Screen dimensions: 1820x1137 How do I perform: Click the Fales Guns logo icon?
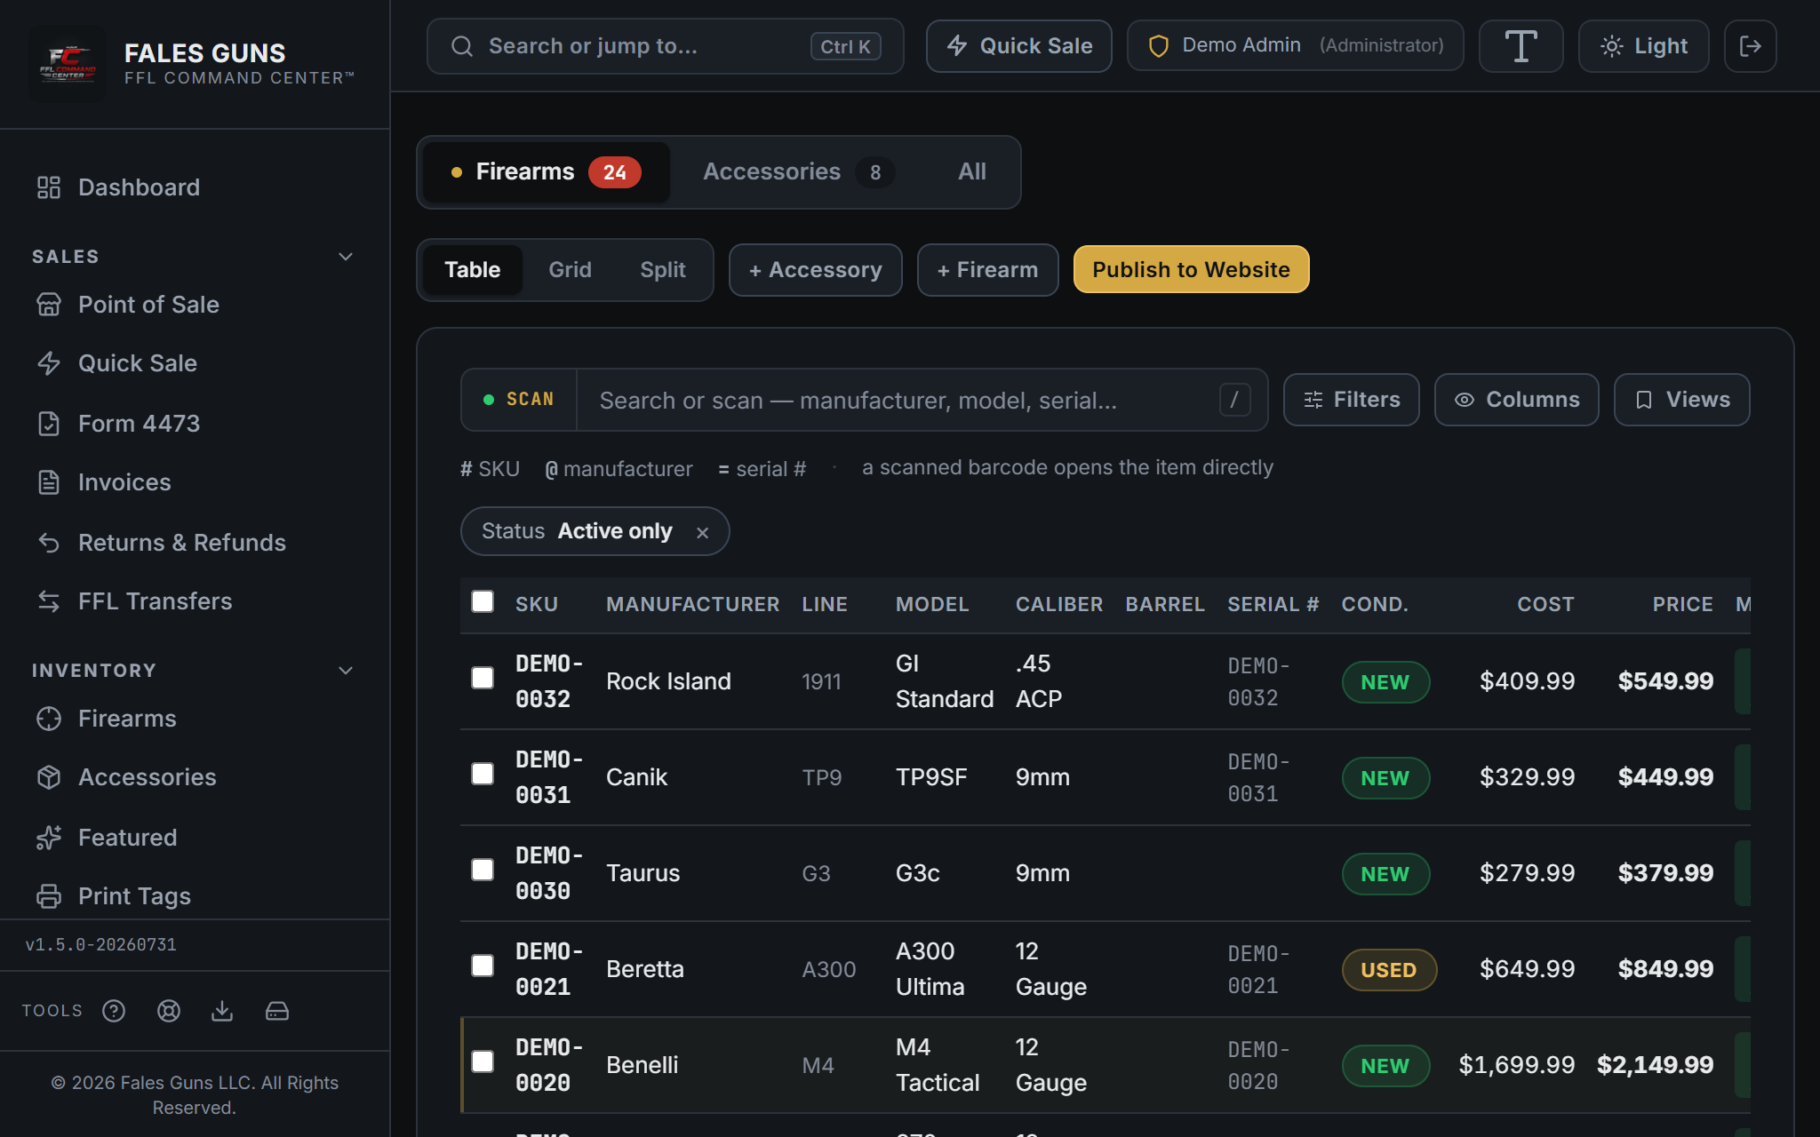coord(68,64)
